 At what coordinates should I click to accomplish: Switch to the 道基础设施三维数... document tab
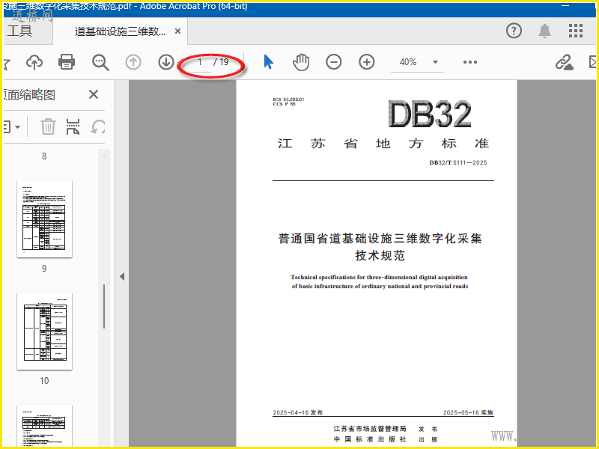pyautogui.click(x=120, y=31)
